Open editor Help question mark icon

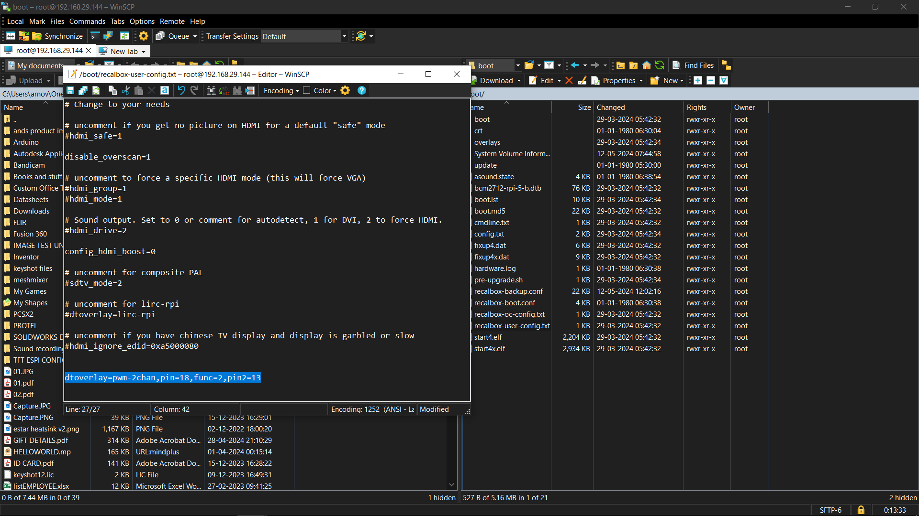click(362, 91)
